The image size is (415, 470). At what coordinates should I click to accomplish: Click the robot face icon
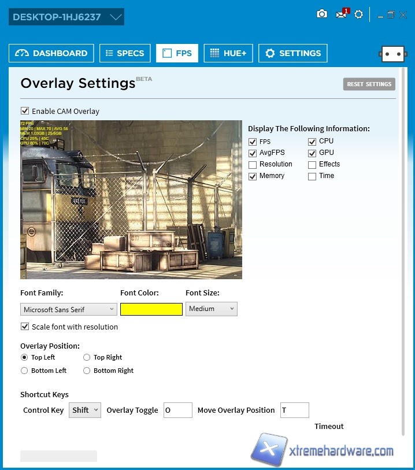click(392, 54)
